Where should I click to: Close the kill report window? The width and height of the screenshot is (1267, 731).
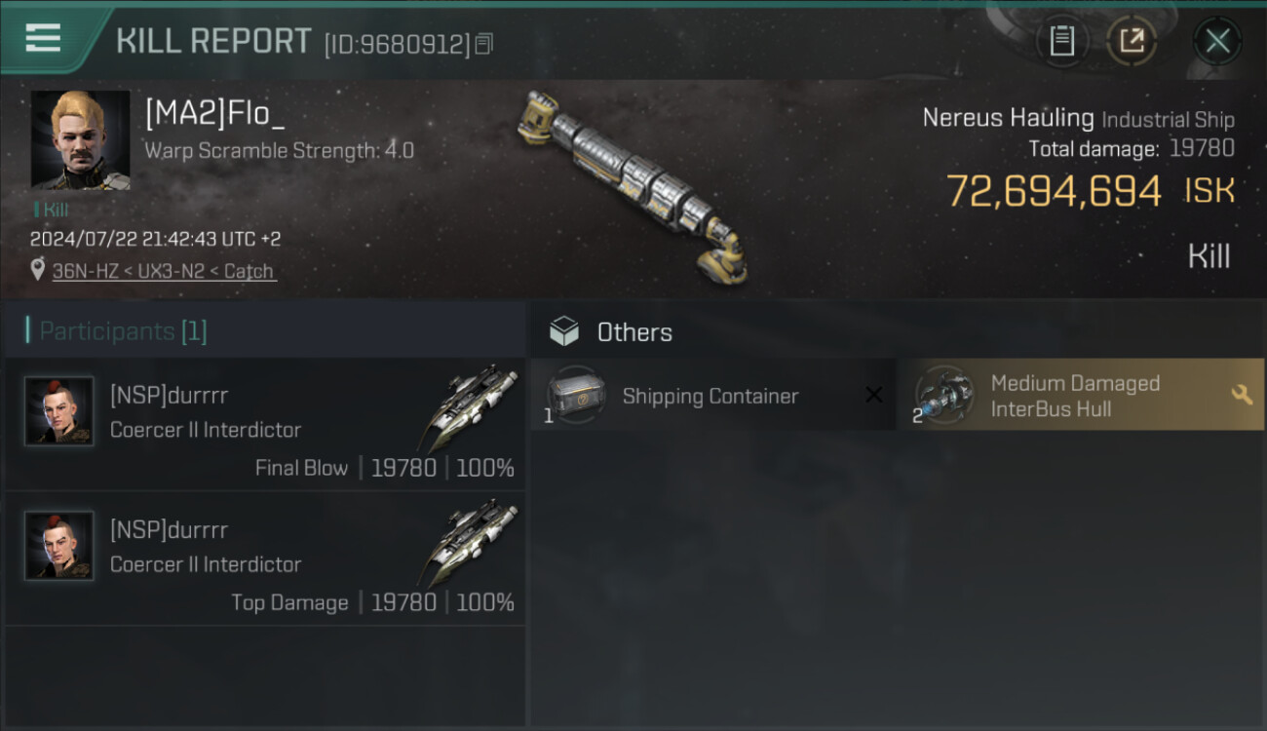pos(1217,41)
